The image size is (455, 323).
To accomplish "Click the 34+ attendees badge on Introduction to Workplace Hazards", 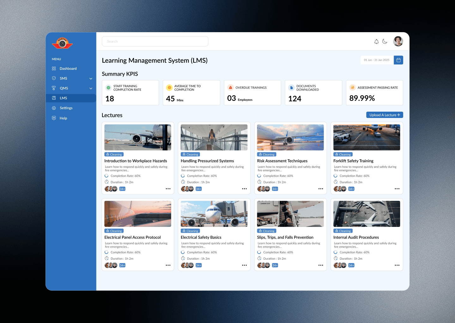I will pyautogui.click(x=122, y=189).
